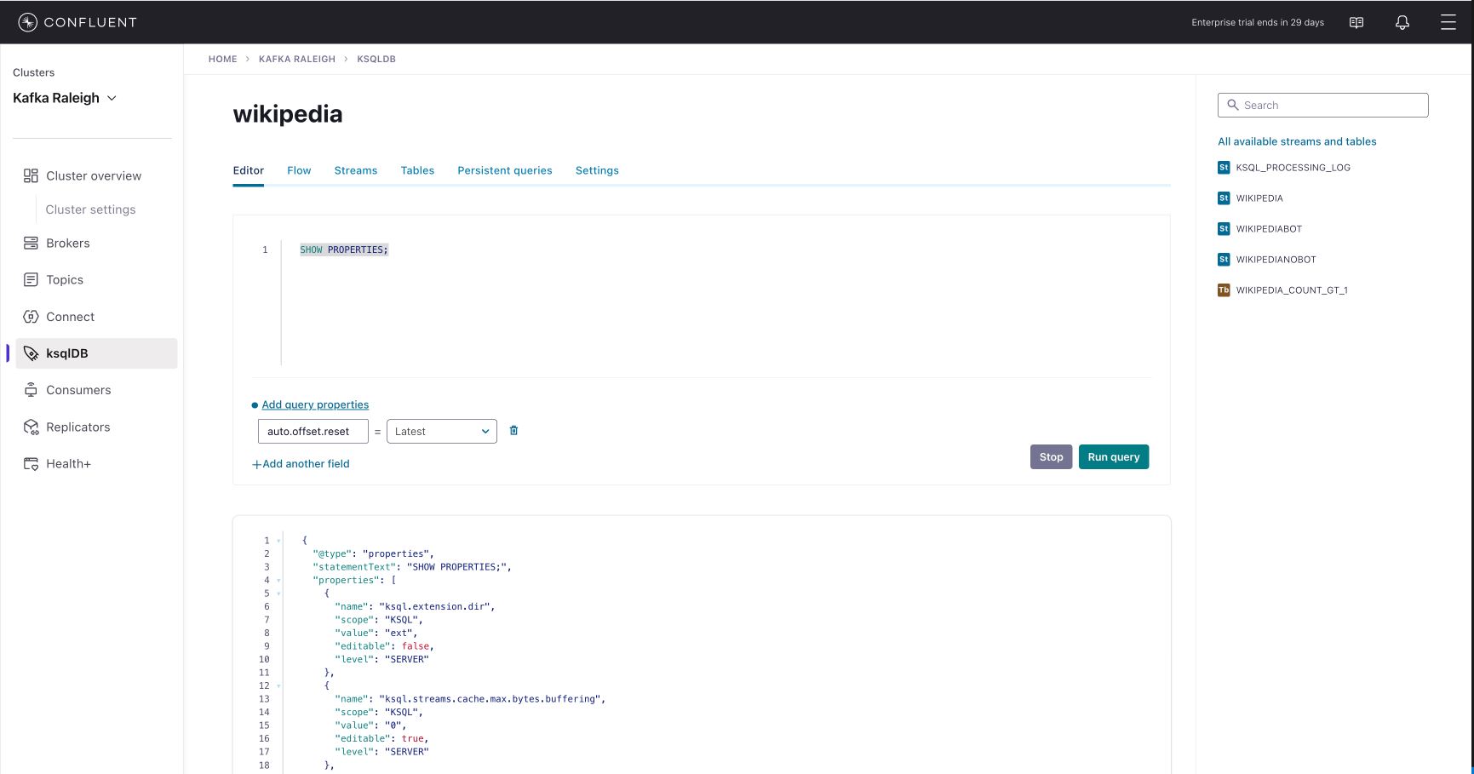This screenshot has height=774, width=1474.
Task: Open the WIKIPEDIABOT stream
Action: point(1268,229)
